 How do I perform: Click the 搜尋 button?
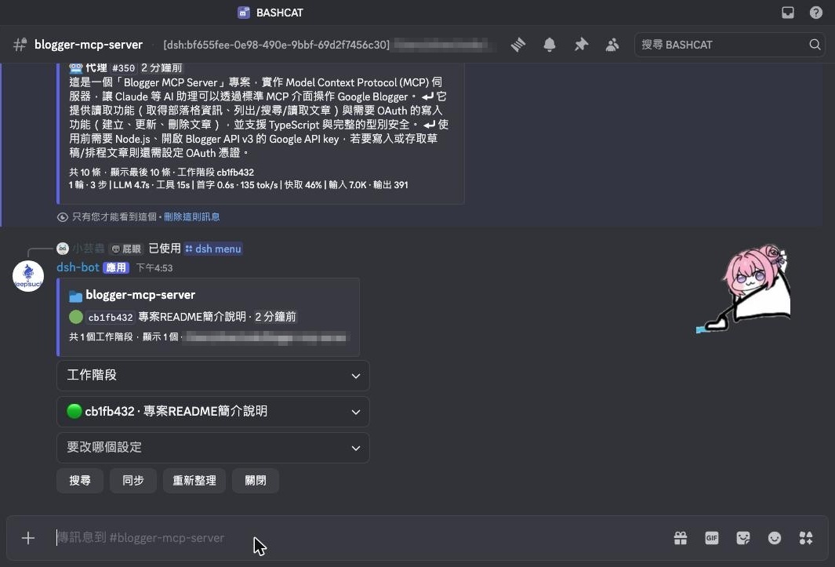click(x=80, y=481)
